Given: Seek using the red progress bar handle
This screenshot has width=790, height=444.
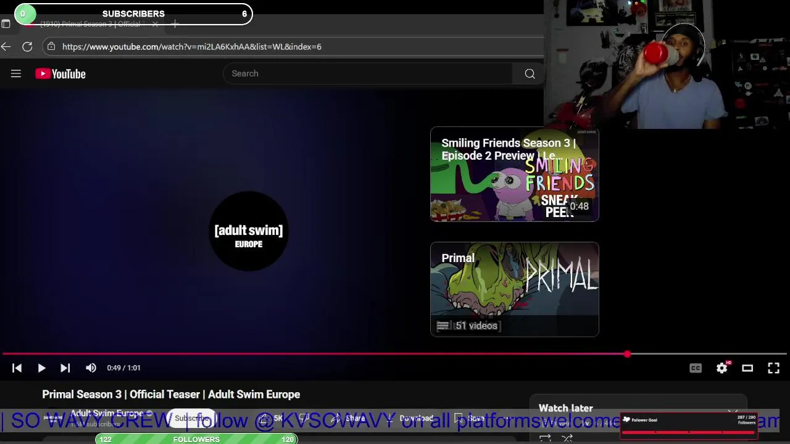Looking at the screenshot, I should pos(627,354).
